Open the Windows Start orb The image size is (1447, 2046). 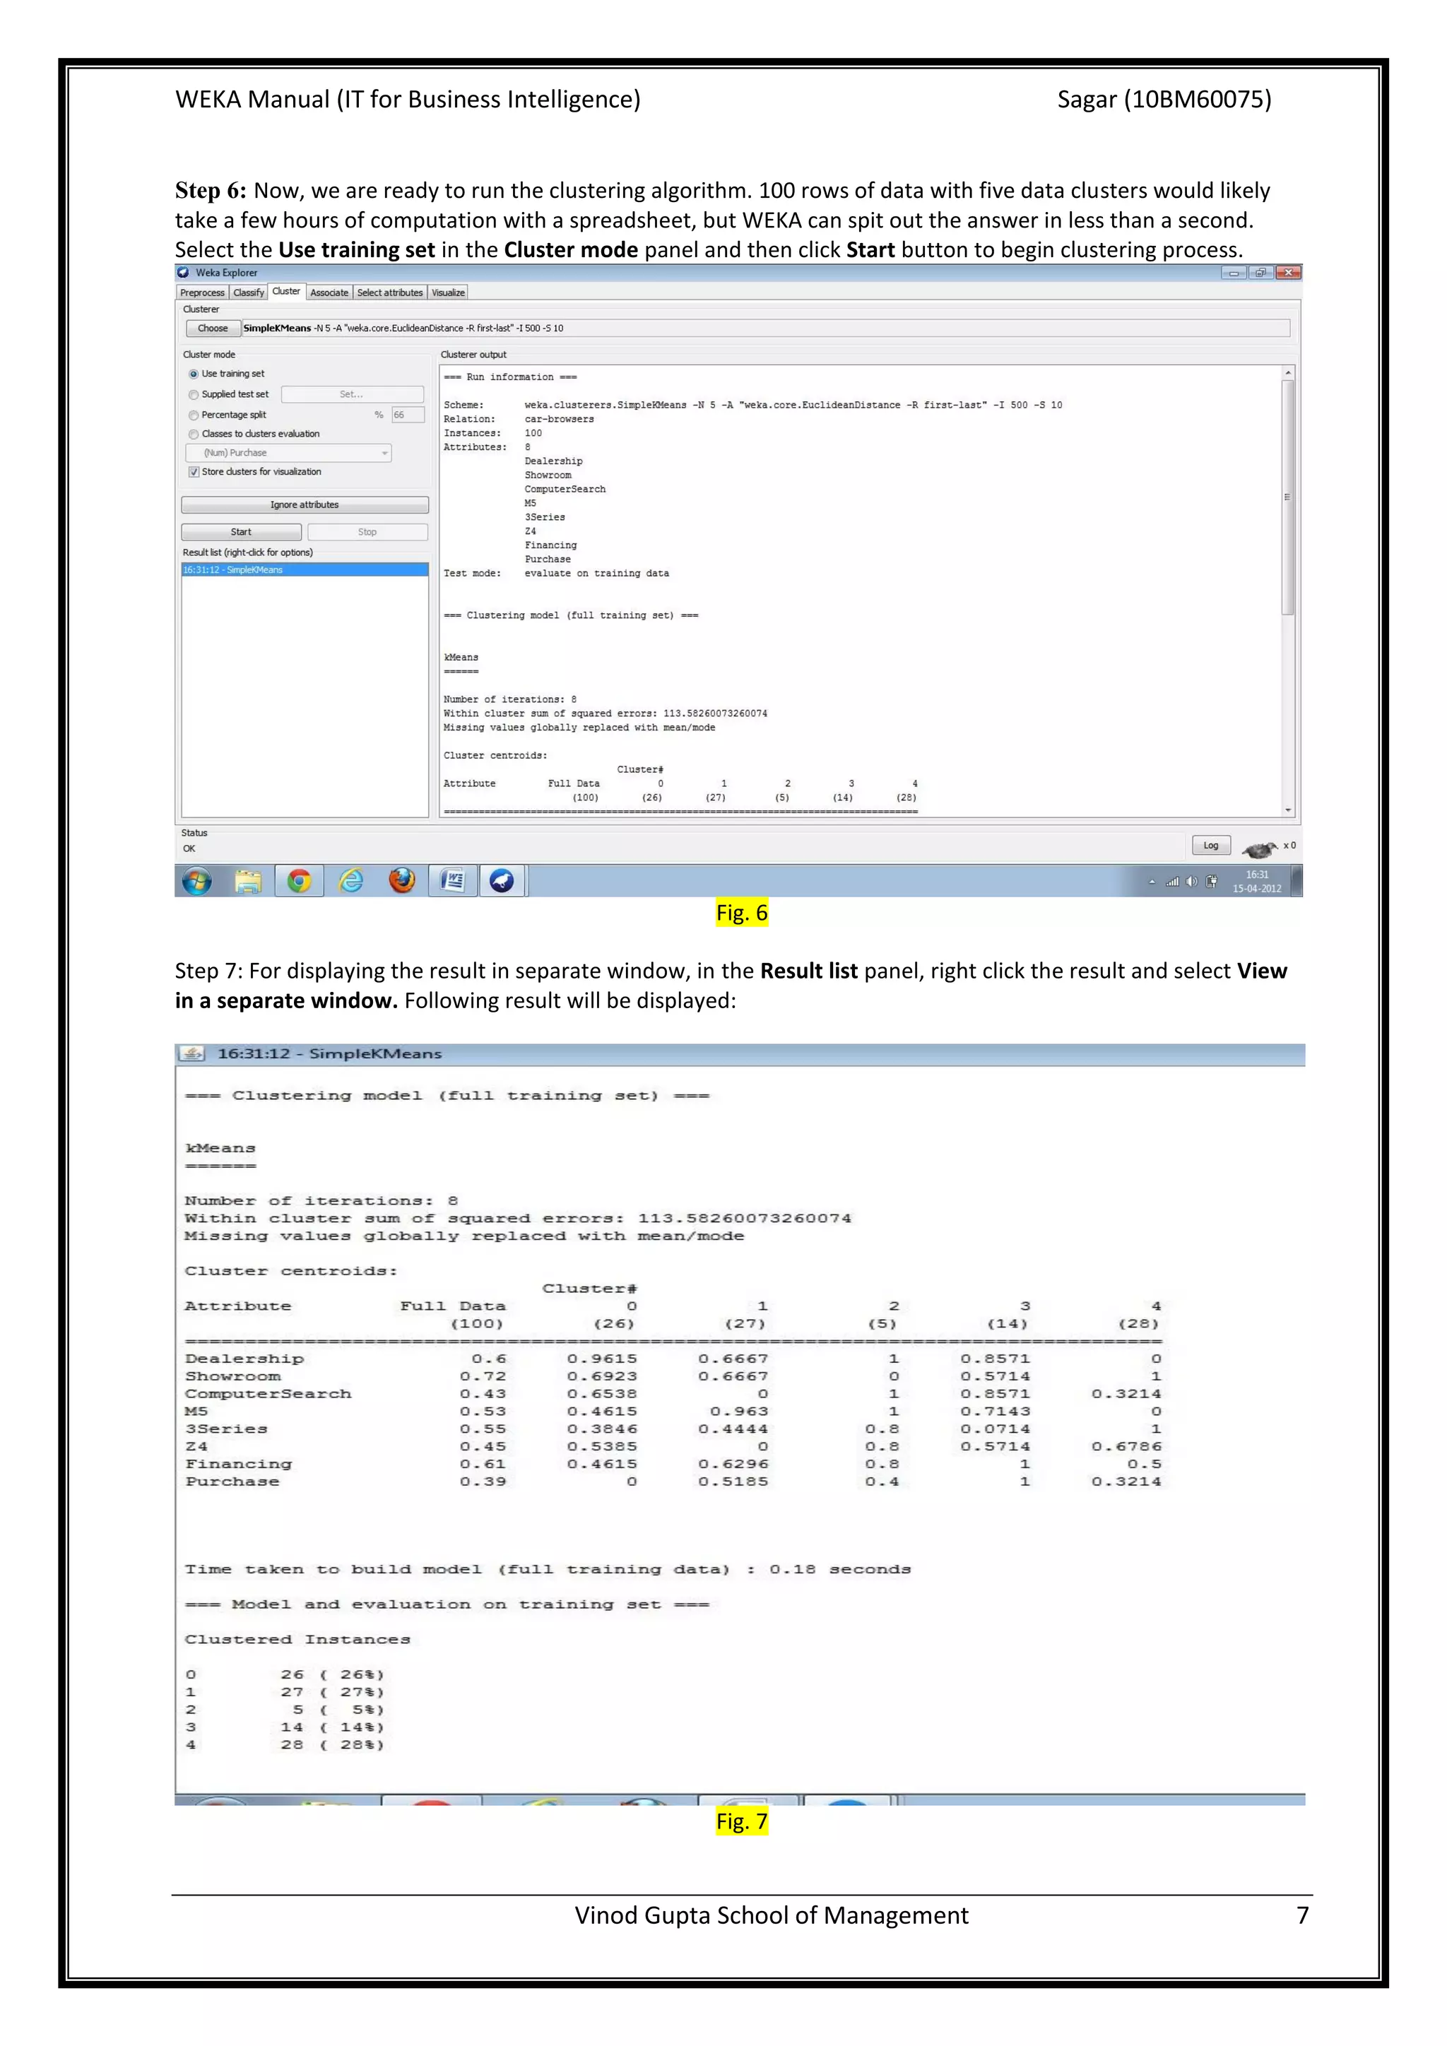click(x=197, y=881)
